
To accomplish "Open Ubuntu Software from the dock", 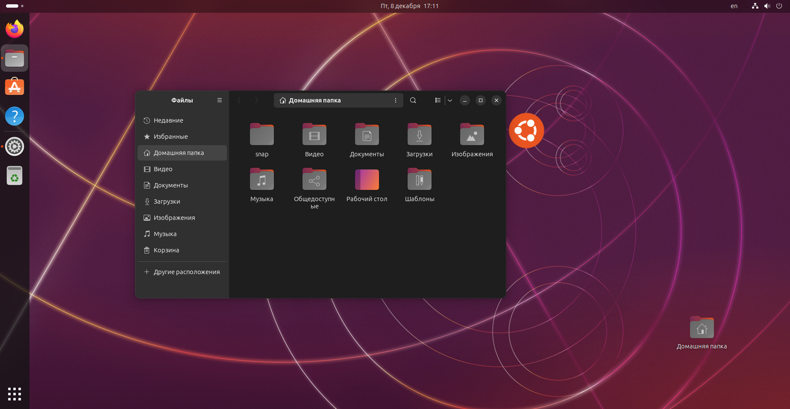I will pos(15,87).
